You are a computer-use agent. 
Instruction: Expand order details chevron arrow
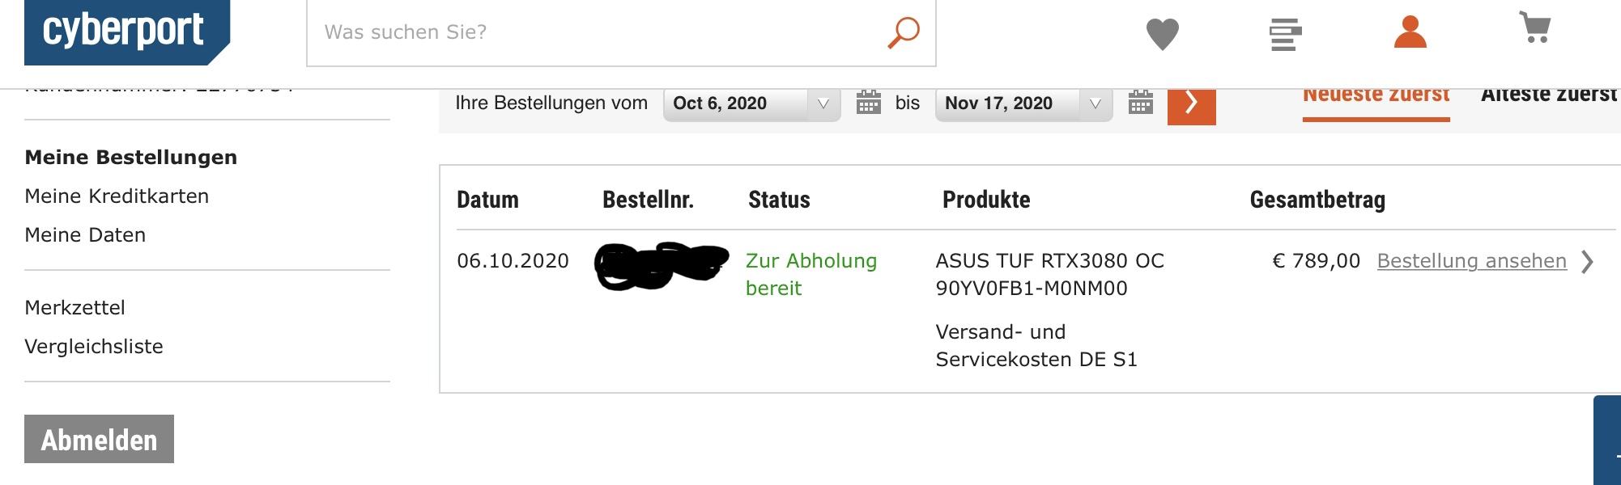pyautogui.click(x=1587, y=262)
